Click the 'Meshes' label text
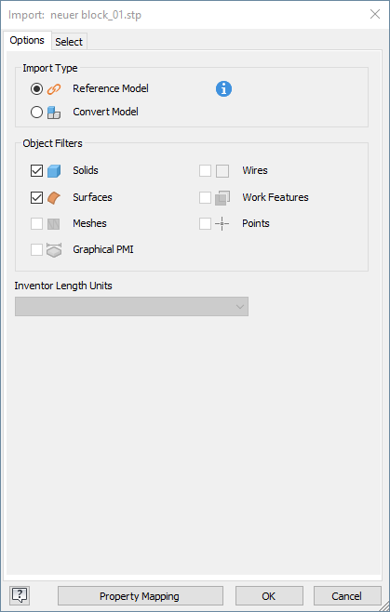This screenshot has width=390, height=612. [x=89, y=223]
